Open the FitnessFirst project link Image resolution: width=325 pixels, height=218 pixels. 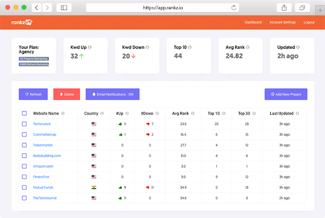coord(41,177)
